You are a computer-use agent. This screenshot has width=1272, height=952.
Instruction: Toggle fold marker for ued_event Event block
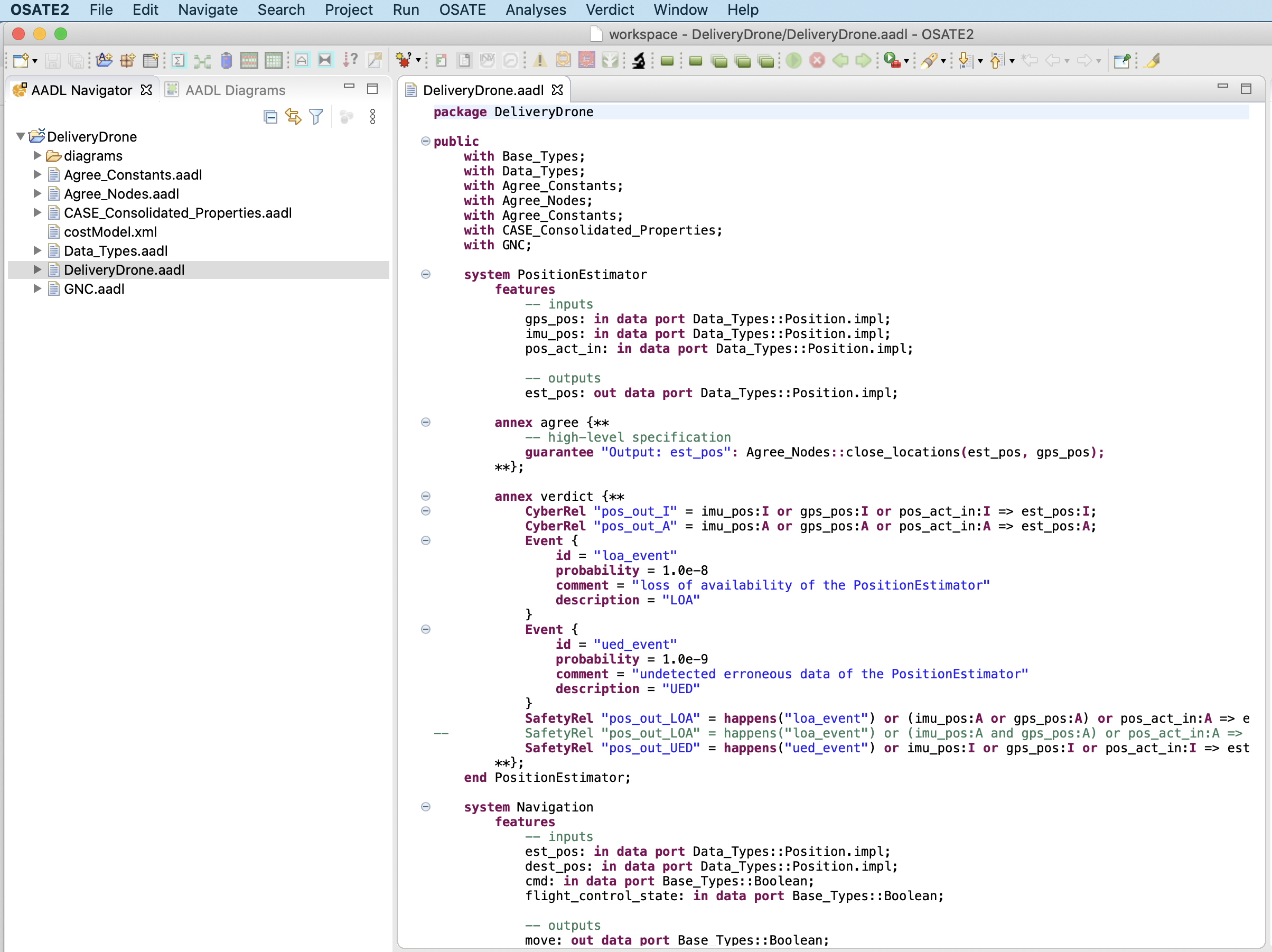(426, 629)
